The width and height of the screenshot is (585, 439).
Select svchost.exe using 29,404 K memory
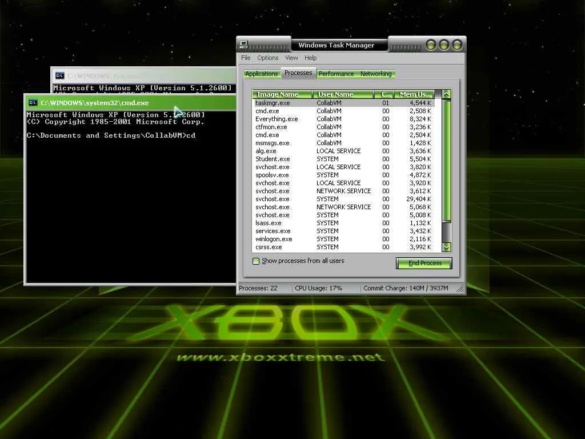343,199
